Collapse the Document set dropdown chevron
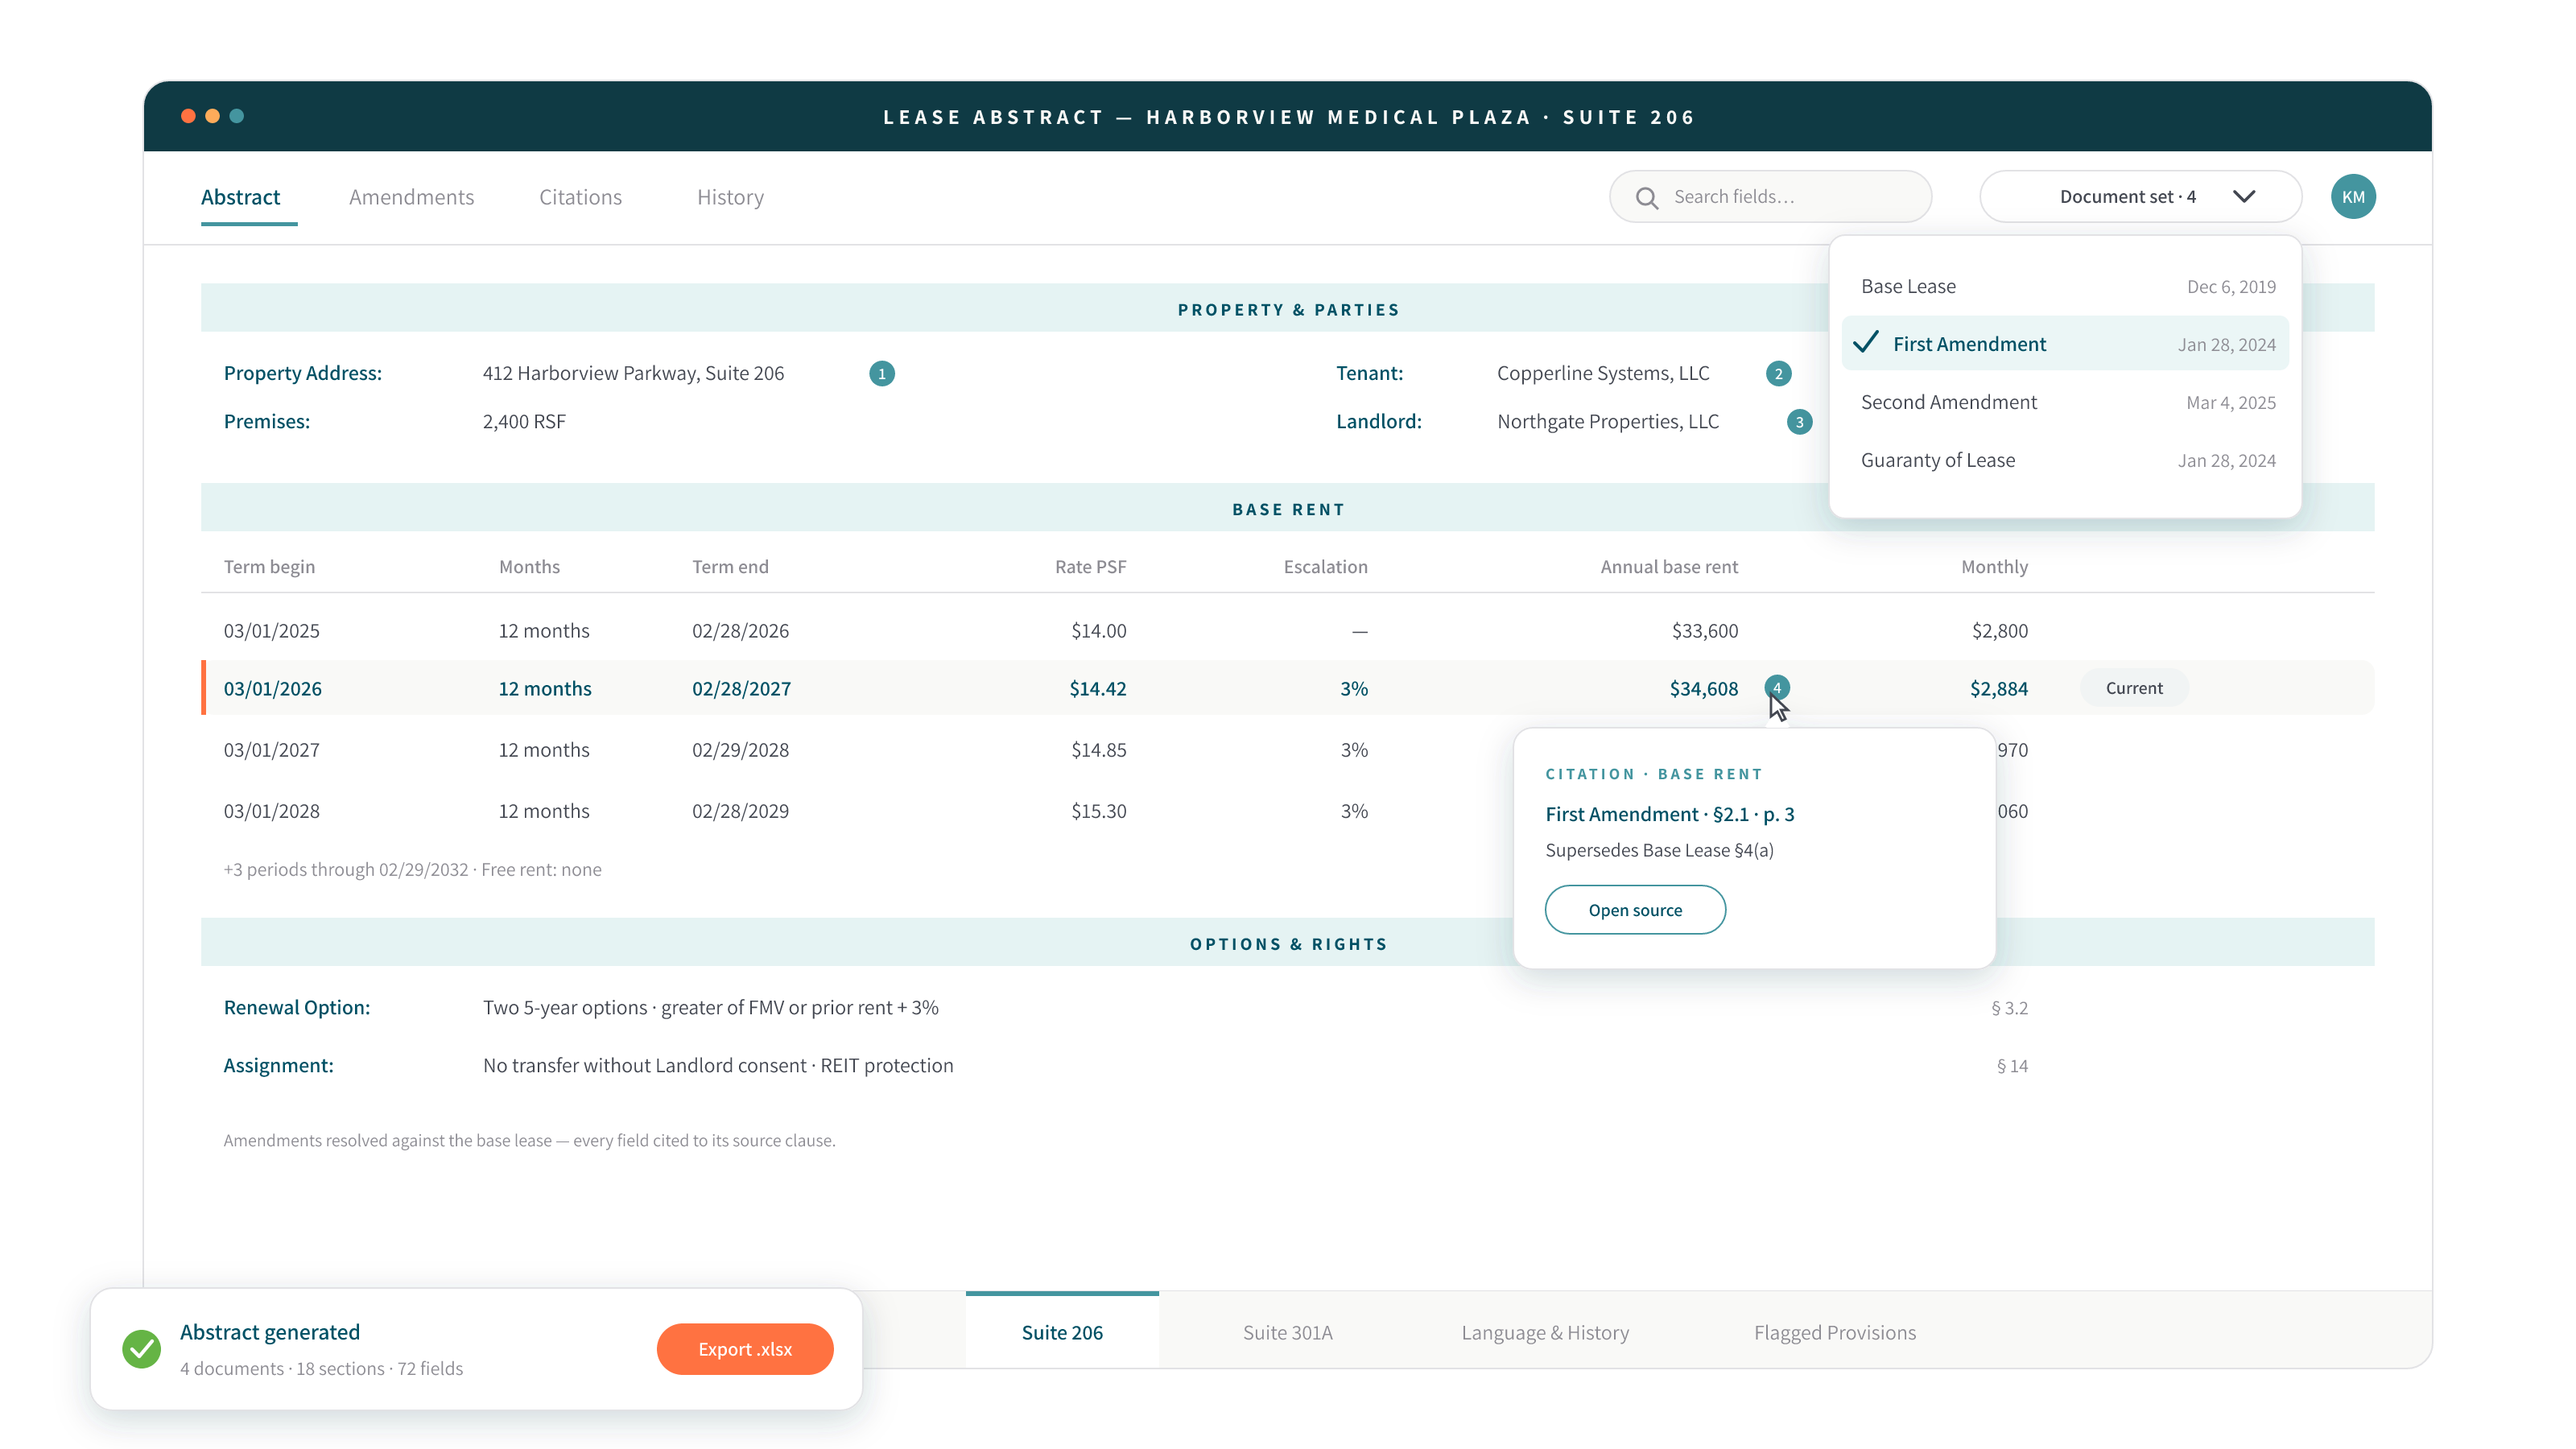Viewport: 2576px width, 1449px height. pos(2244,197)
